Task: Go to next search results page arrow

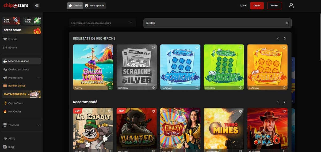Action: pyautogui.click(x=285, y=38)
